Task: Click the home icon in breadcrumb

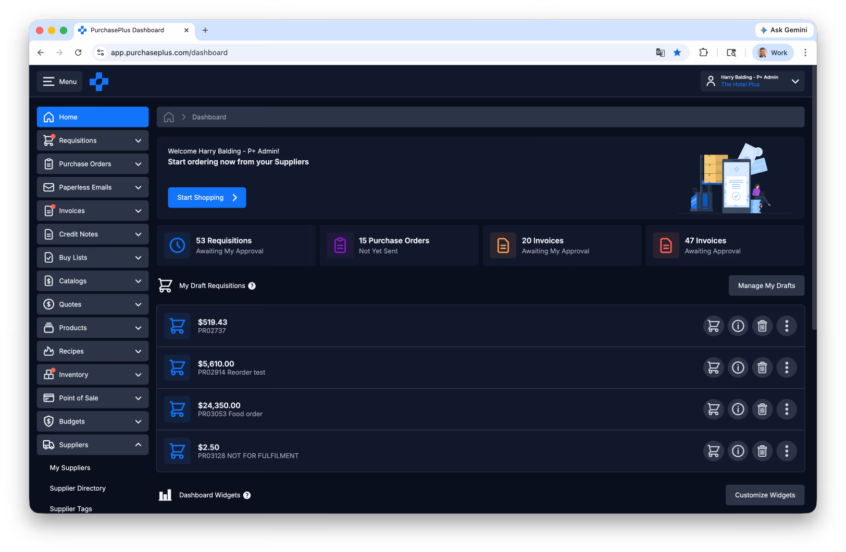Action: pos(169,117)
